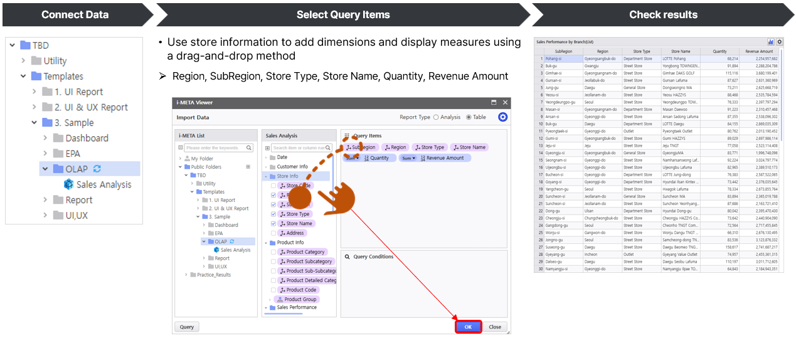Select the Analysis report type radio button

436,117
